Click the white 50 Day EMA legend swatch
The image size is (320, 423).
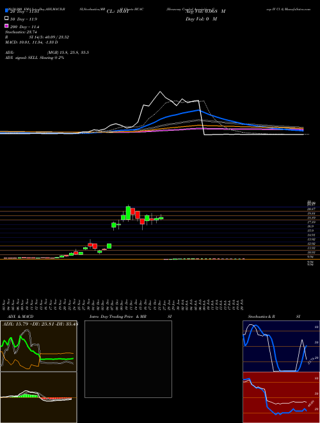click(6, 18)
